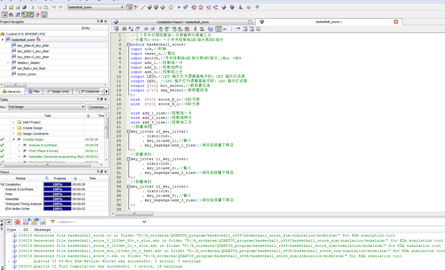The width and height of the screenshot is (445, 270).
Task: Show more Project Navigator tabs with the right arrow
Action: click(107, 91)
